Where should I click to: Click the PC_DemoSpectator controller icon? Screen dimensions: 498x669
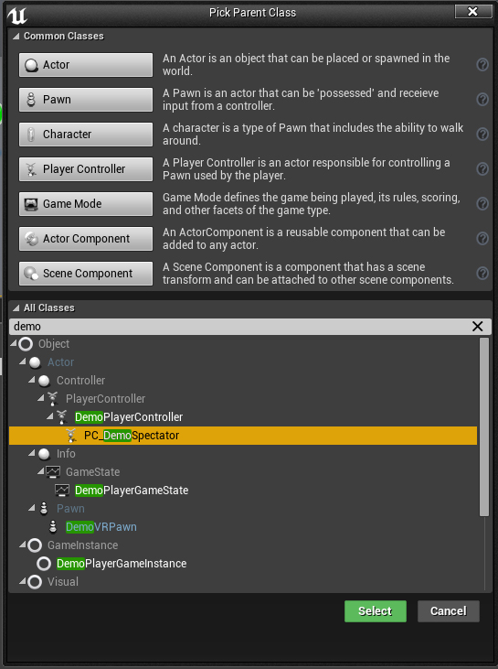click(70, 436)
